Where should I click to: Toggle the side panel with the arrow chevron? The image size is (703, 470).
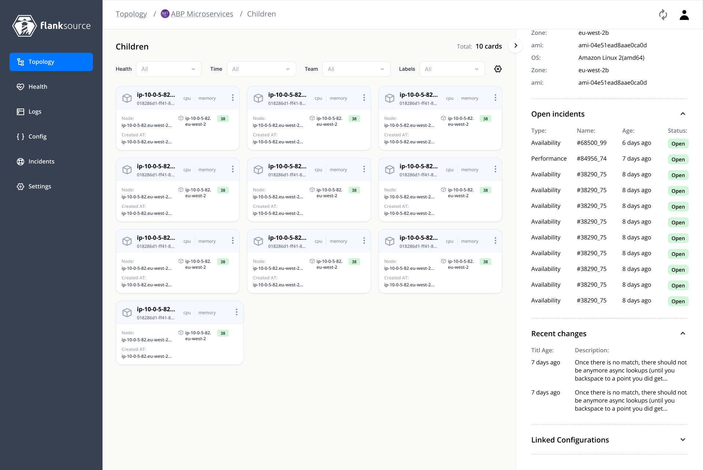click(516, 45)
